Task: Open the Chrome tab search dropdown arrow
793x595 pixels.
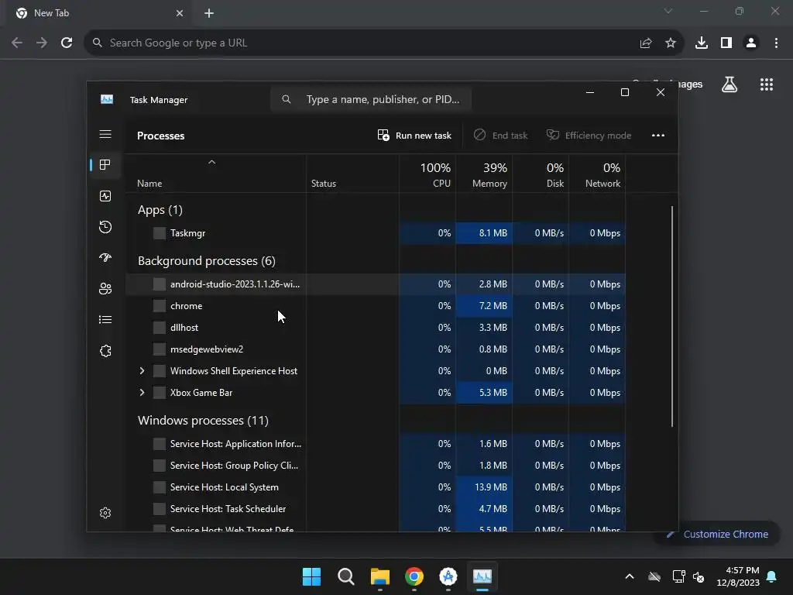Action: coord(668,11)
